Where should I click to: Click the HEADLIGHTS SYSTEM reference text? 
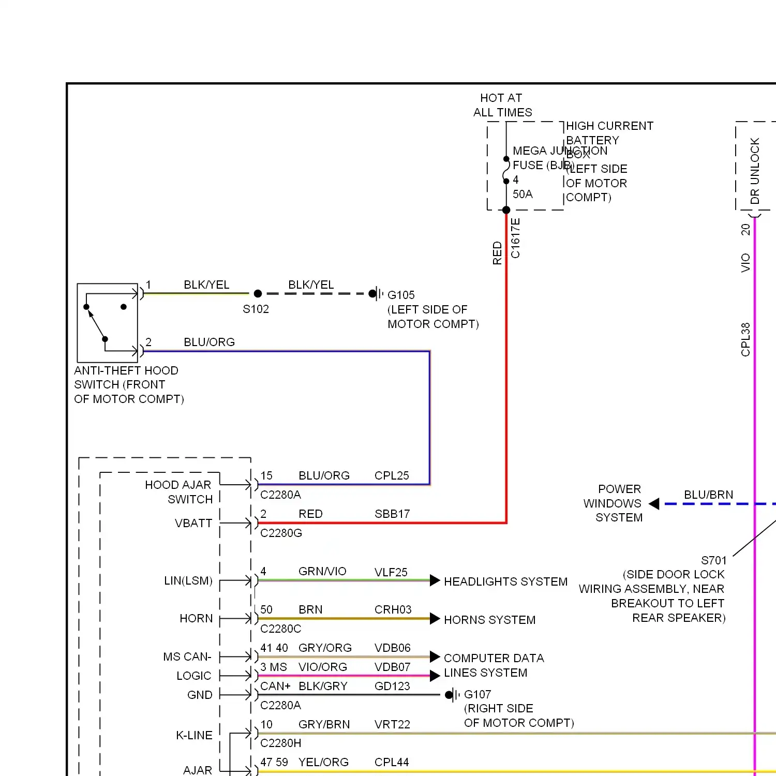point(505,581)
